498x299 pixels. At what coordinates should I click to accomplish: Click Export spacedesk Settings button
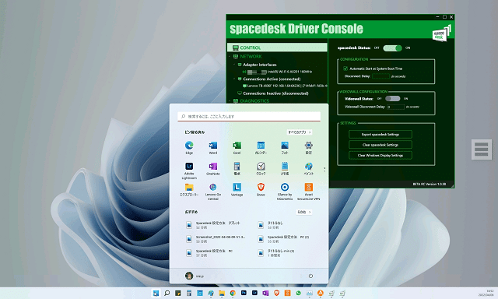[x=381, y=135]
